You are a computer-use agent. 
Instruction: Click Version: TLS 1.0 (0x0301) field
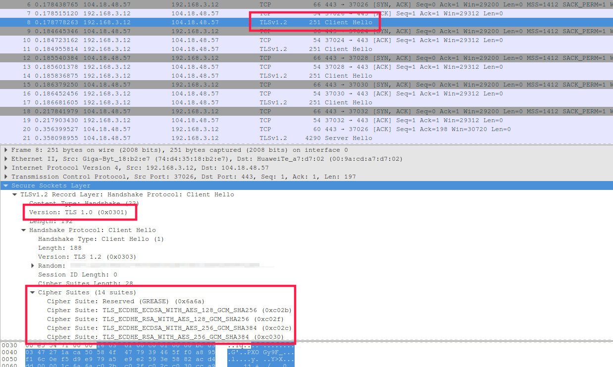(x=78, y=212)
